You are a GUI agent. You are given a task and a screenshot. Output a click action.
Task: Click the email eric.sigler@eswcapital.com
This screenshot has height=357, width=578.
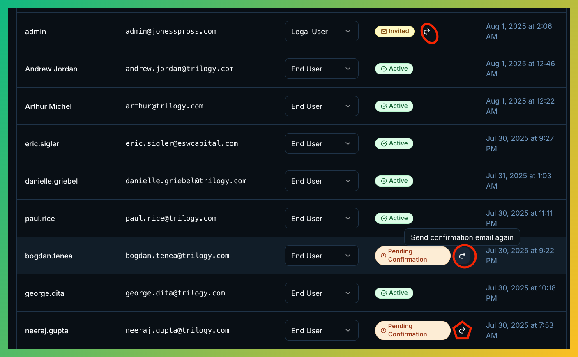[x=182, y=144]
